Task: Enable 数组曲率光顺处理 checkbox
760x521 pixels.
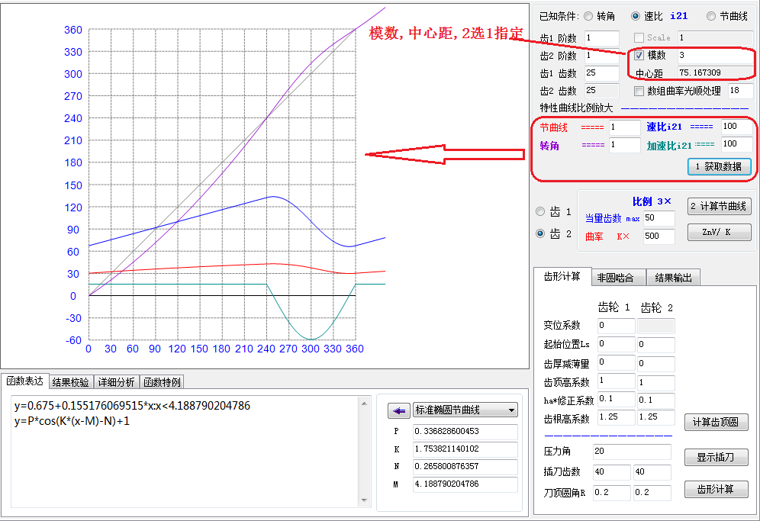Action: (x=639, y=91)
